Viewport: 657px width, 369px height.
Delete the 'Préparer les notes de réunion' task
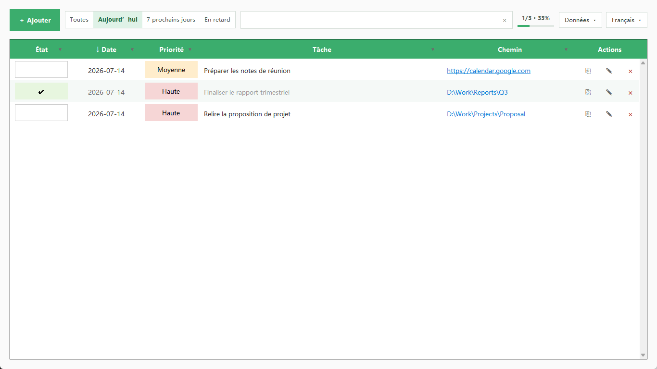pyautogui.click(x=630, y=71)
